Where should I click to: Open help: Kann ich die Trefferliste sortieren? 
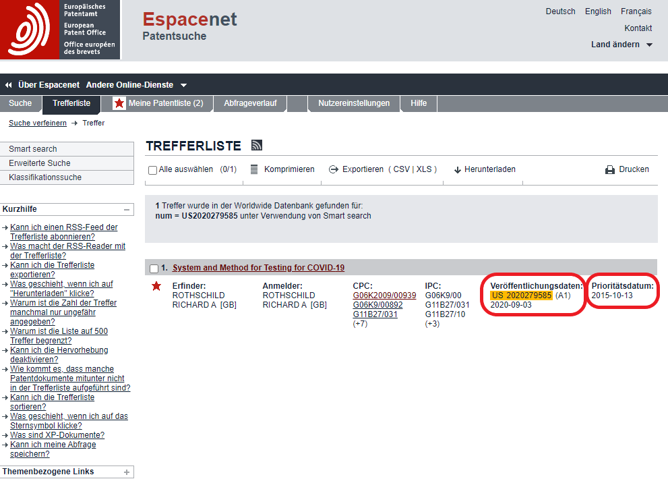coord(53,402)
